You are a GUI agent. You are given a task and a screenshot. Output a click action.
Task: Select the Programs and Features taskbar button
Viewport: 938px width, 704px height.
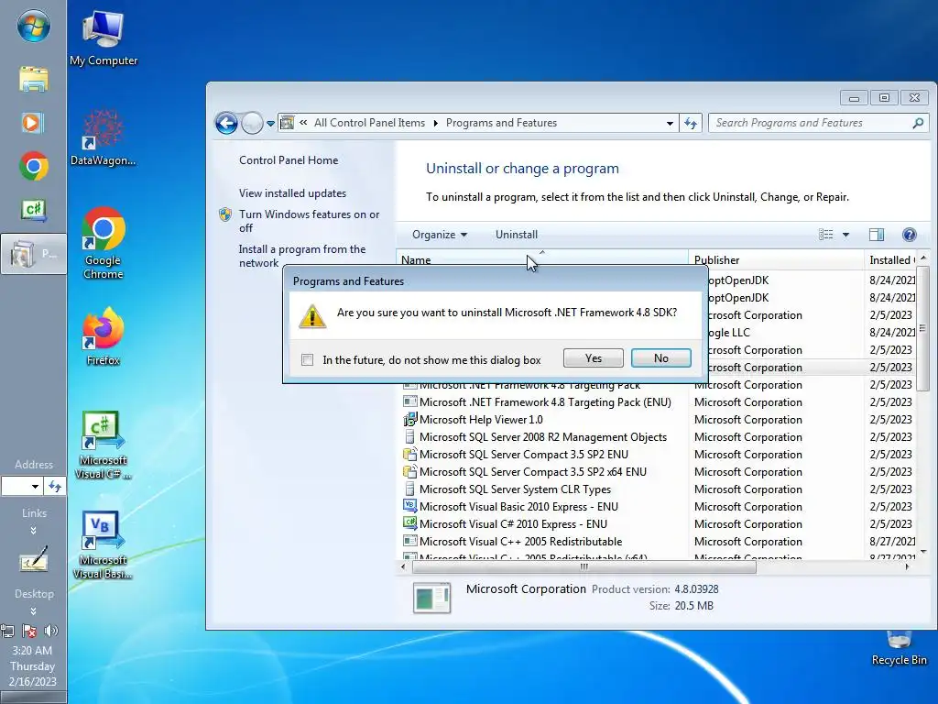[x=34, y=254]
